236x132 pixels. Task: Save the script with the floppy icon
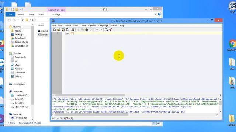click(x=63, y=30)
